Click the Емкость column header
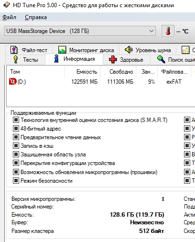Viewport: 195px width, 242px height. coord(82,72)
